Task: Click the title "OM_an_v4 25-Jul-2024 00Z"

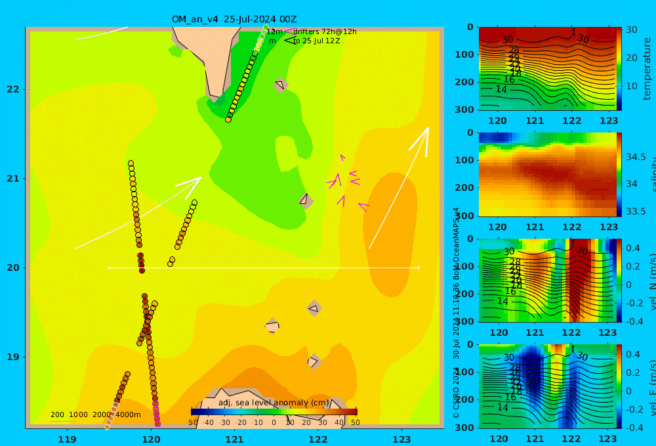Action: coord(234,19)
